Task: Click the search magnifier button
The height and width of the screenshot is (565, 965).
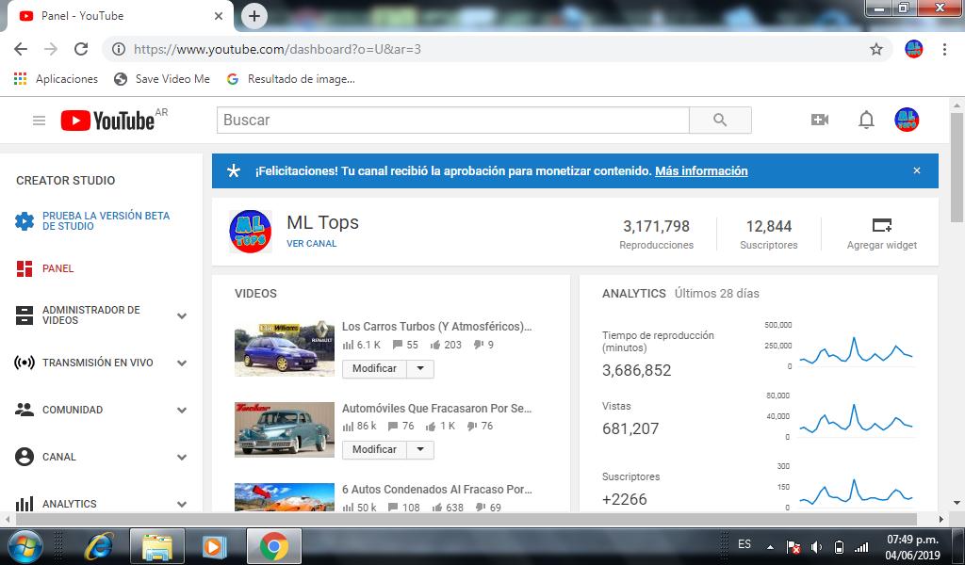Action: (720, 120)
